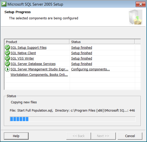Click the green checkmark beside SQL Native Client
The height and width of the screenshot is (142, 147).
[x=7, y=53]
